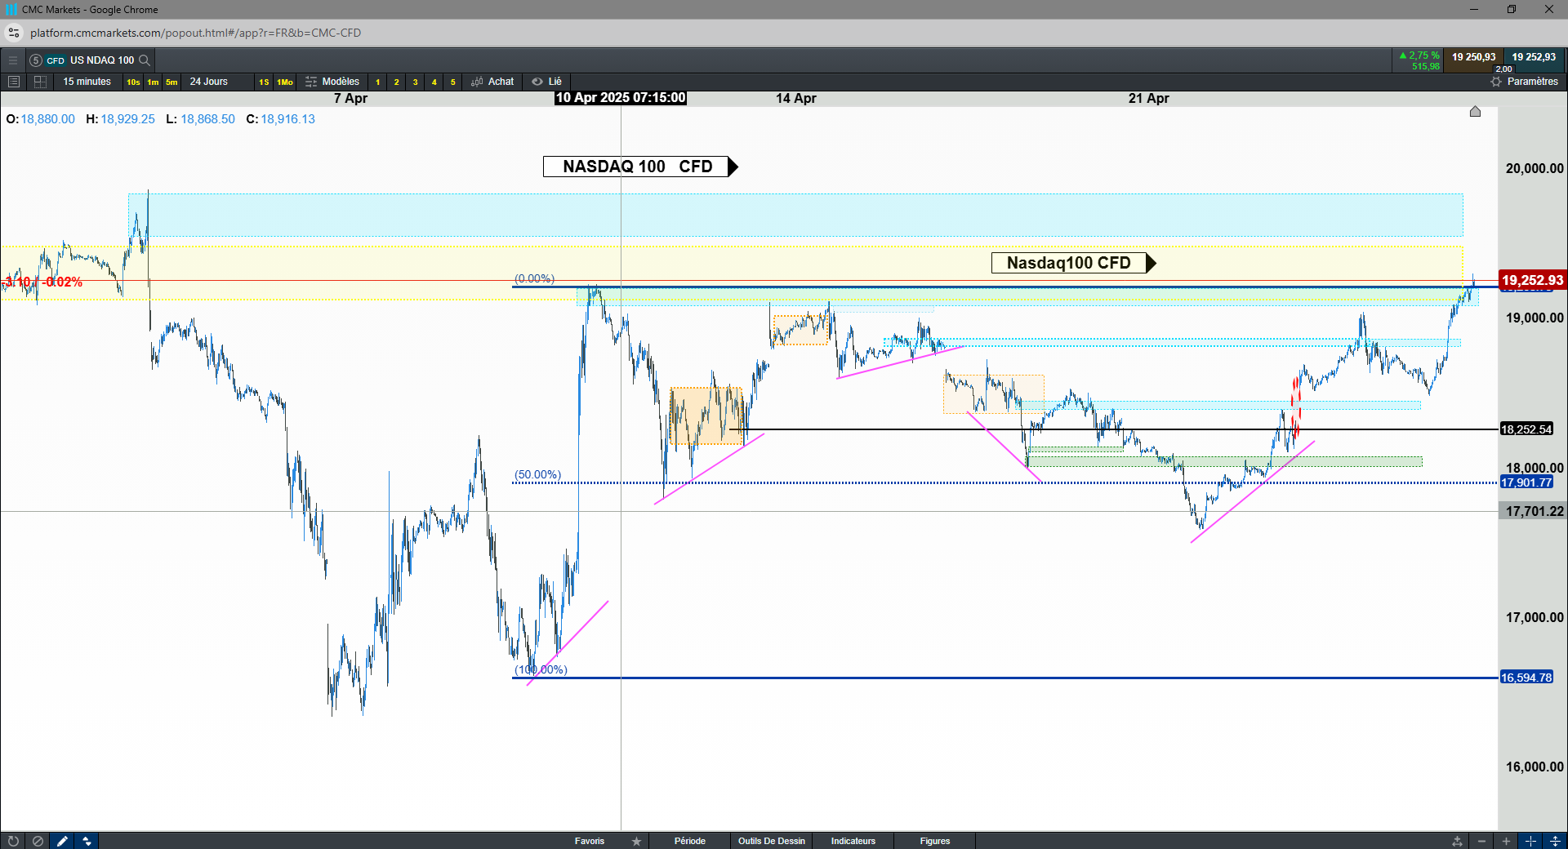Click the 7 Apr date label

pyautogui.click(x=351, y=98)
